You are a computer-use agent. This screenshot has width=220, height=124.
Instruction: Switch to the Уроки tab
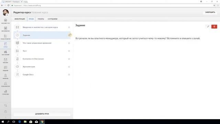(31, 19)
